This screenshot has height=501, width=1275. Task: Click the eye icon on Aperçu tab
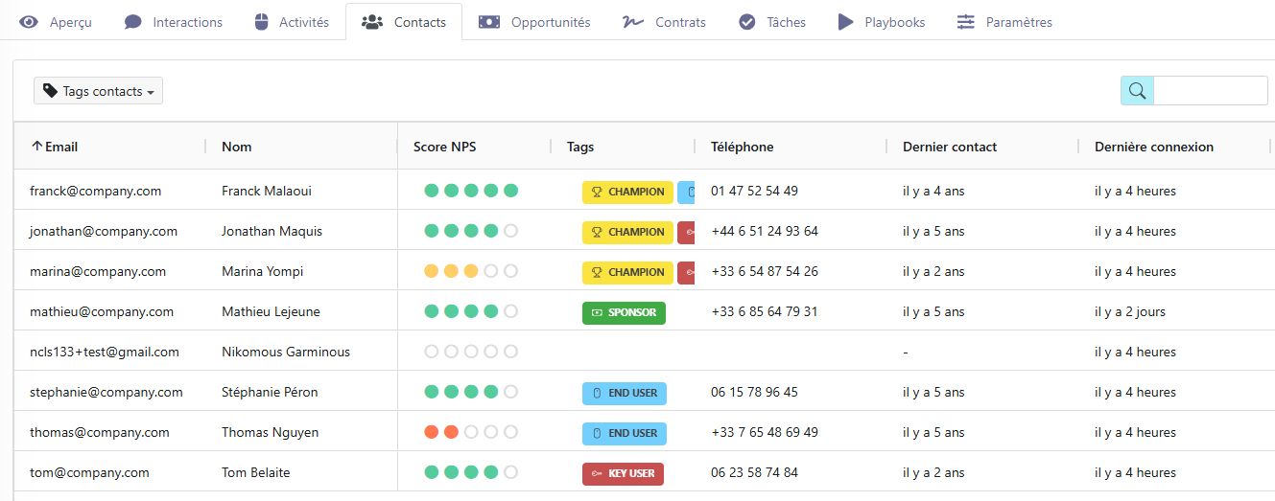pos(30,22)
